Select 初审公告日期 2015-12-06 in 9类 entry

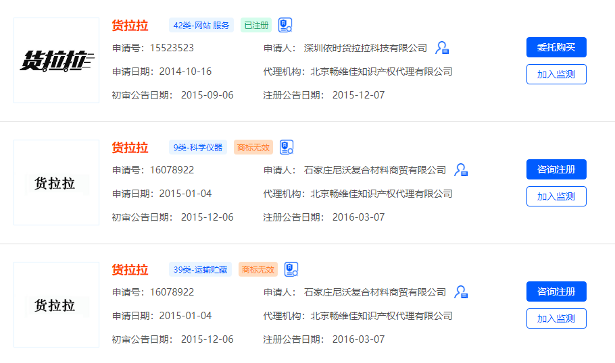[x=207, y=217]
